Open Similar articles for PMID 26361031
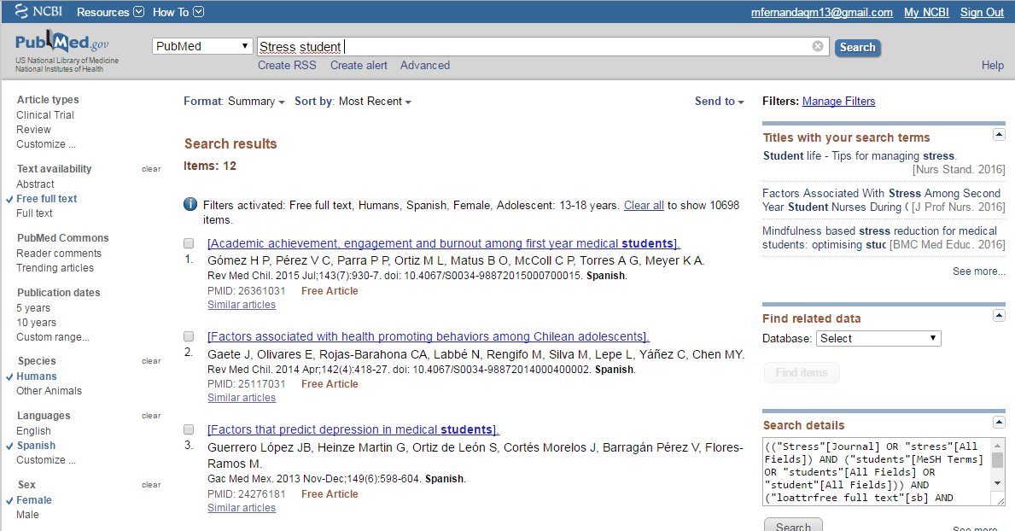 242,305
